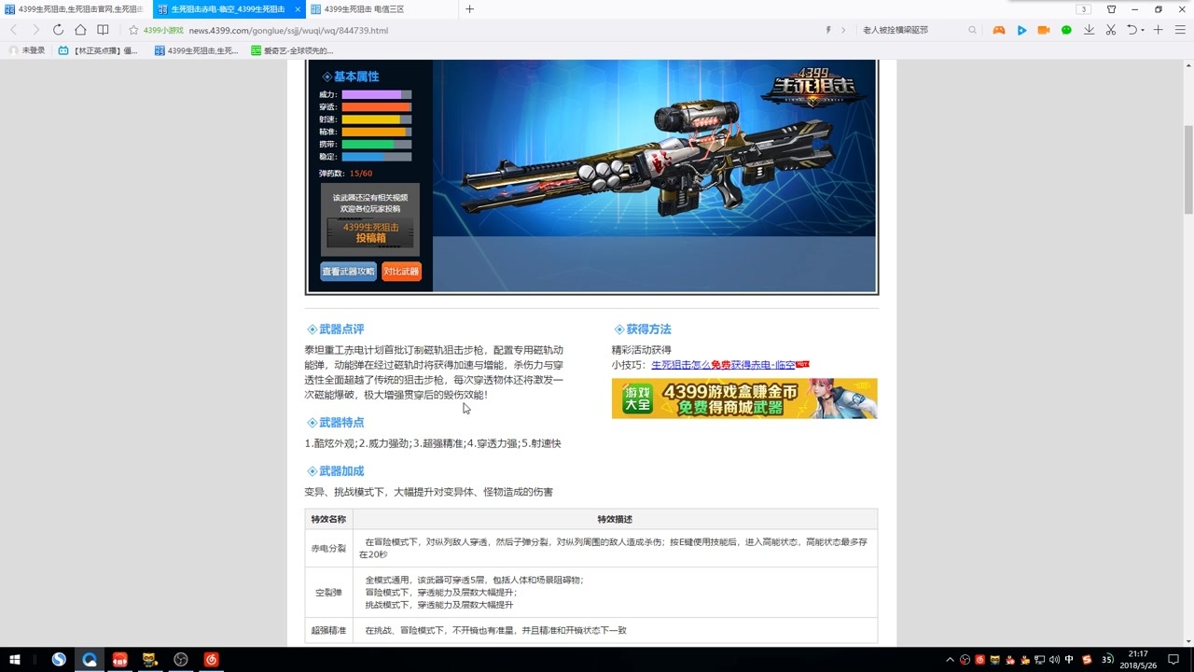1194x672 pixels.
Task: Open 4399生死狙击 bookmark
Action: [196, 50]
